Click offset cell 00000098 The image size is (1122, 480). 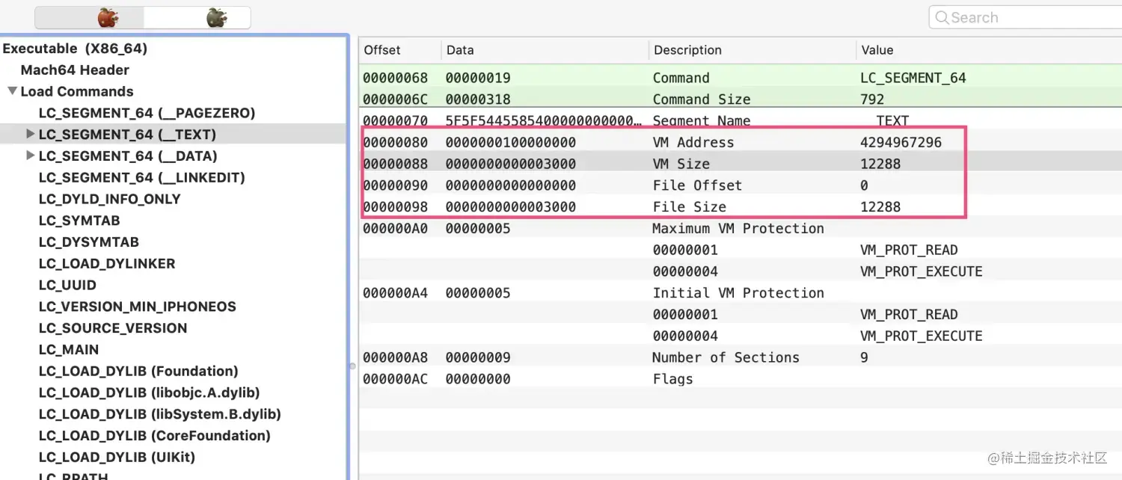click(395, 207)
